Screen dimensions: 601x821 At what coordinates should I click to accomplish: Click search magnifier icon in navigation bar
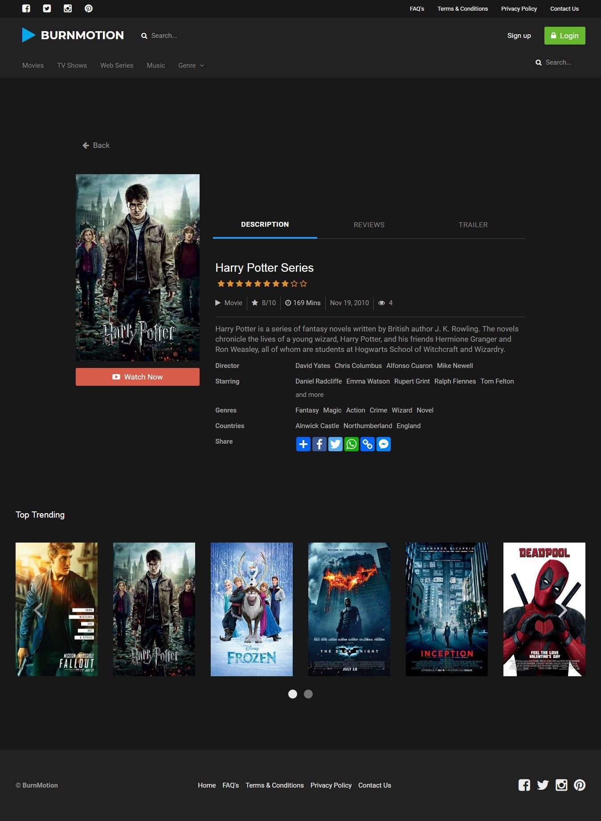click(539, 62)
